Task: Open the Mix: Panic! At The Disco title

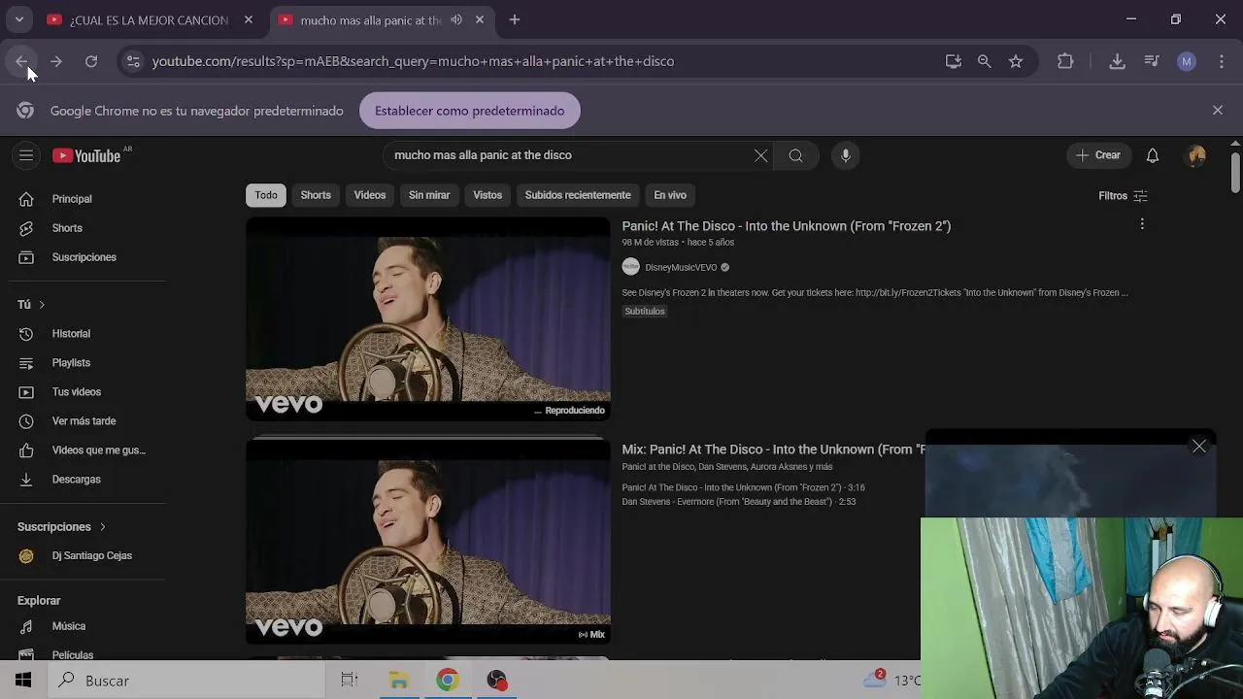Action: click(x=774, y=449)
